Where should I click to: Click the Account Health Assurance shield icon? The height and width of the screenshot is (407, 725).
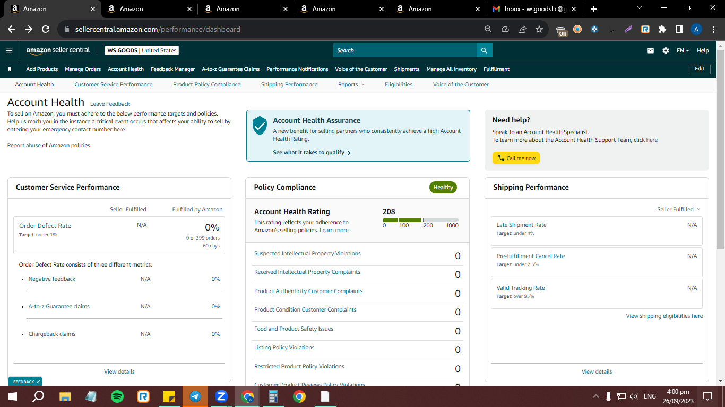[x=260, y=125]
